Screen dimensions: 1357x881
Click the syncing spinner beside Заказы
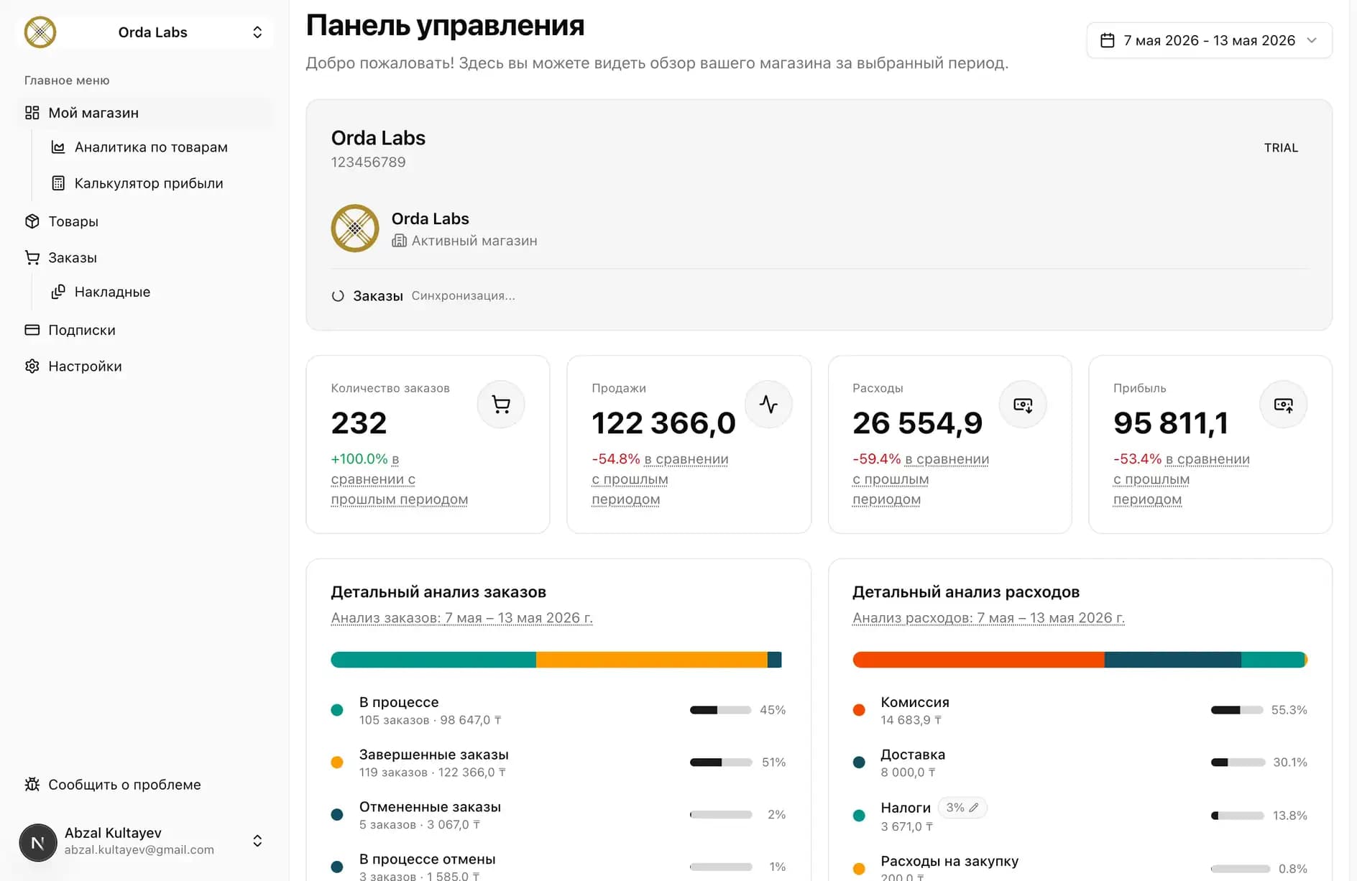[338, 296]
